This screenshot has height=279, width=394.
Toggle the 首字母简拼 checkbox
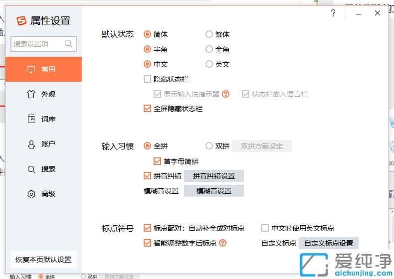point(157,161)
